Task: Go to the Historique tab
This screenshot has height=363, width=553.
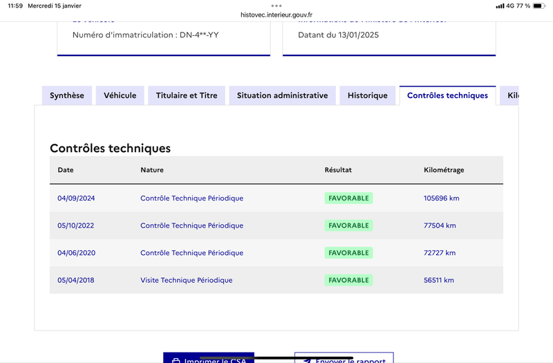Action: (368, 95)
